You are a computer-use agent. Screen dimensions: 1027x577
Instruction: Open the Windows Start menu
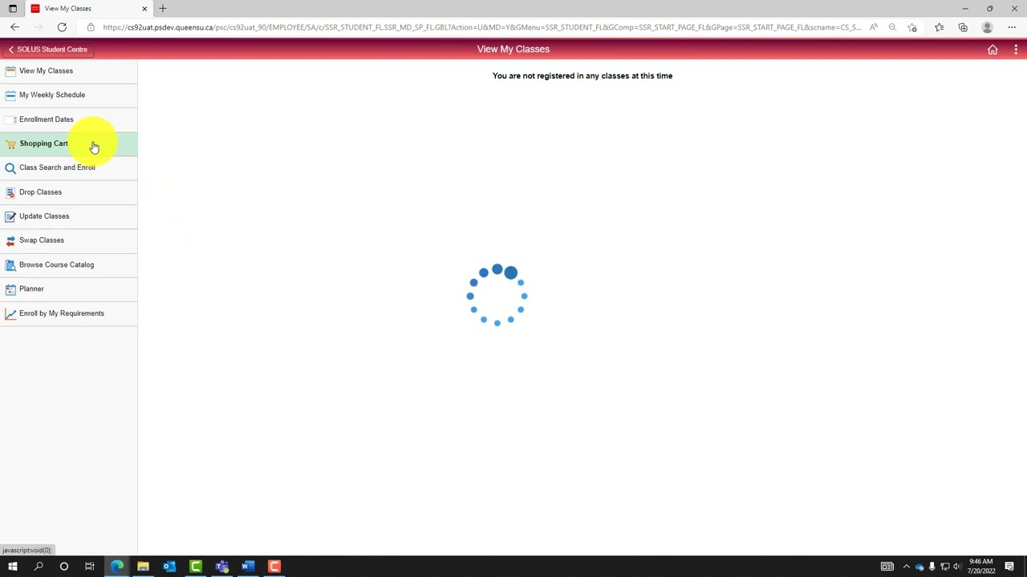point(12,567)
